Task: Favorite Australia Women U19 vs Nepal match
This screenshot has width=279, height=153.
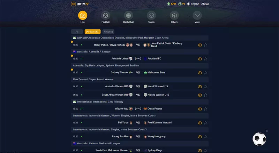Action: [205, 87]
